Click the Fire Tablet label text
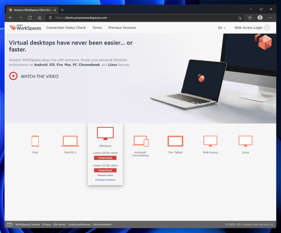281x233 pixels. click(175, 152)
